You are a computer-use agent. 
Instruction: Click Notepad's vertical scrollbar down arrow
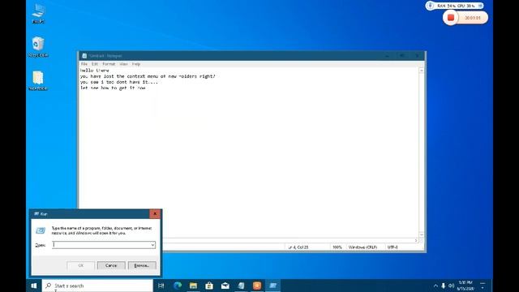coord(422,234)
